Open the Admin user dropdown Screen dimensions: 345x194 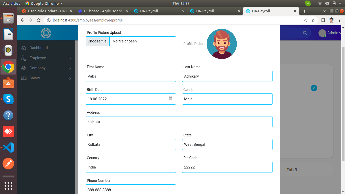point(330,33)
